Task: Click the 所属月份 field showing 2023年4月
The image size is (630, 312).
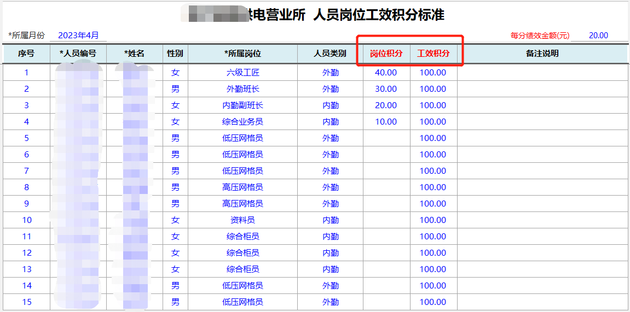Action: [78, 36]
